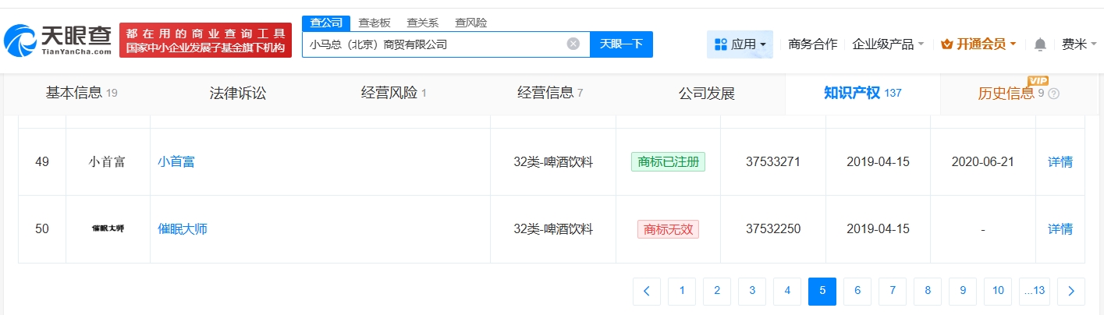This screenshot has height=315, width=1104.
Task: Go to page 2
Action: pos(717,291)
